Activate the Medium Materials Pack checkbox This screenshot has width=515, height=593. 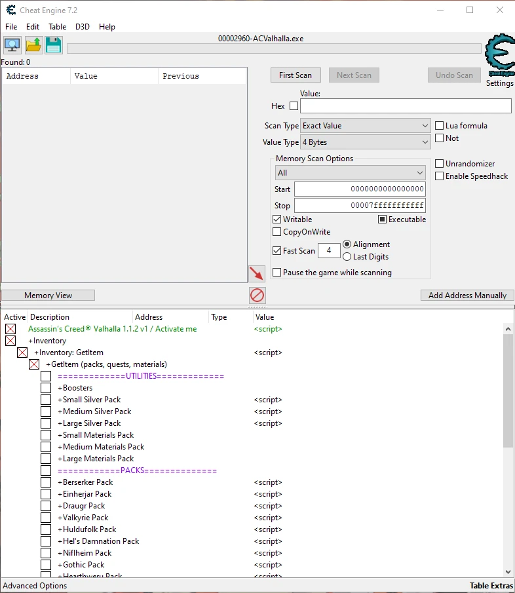(x=46, y=447)
